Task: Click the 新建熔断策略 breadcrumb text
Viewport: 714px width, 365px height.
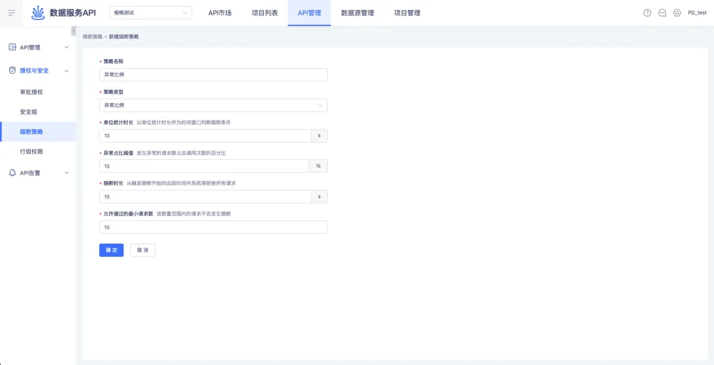Action: 124,36
